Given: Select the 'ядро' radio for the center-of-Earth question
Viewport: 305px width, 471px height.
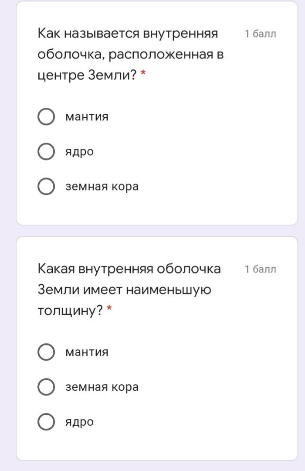Looking at the screenshot, I should click(x=46, y=151).
